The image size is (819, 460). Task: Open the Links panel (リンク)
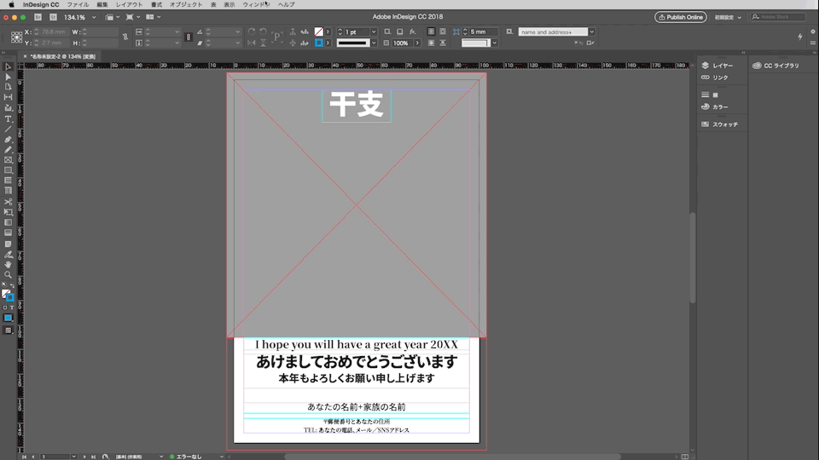pyautogui.click(x=715, y=78)
